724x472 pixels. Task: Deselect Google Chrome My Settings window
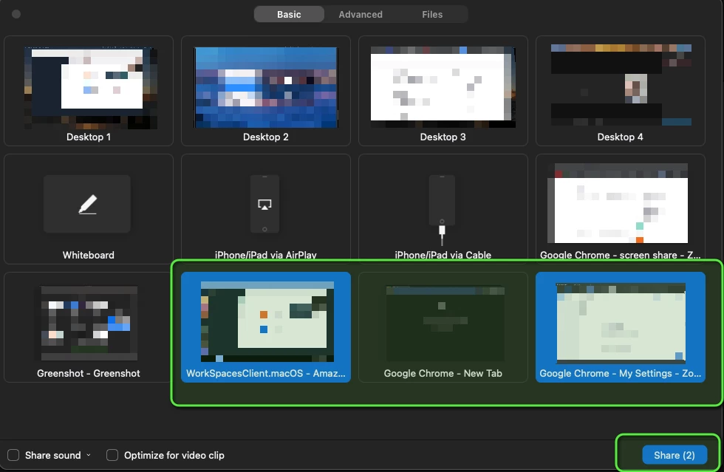pos(621,327)
